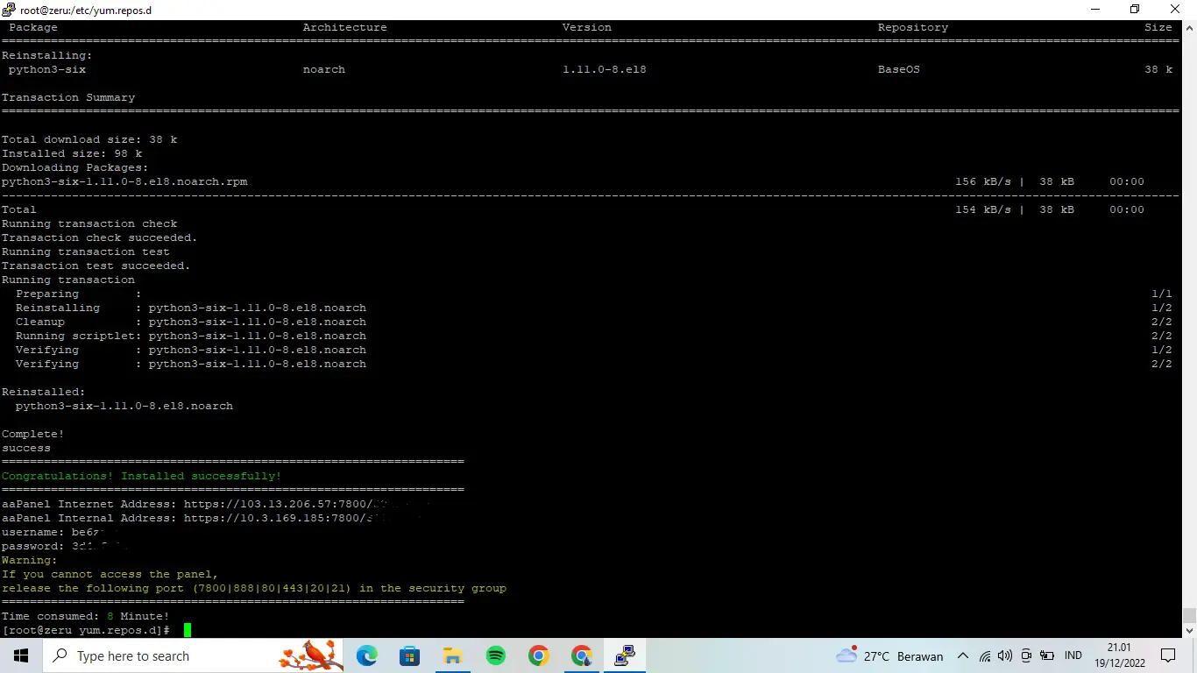Click the 'Transaction Summary' heading

click(x=68, y=97)
